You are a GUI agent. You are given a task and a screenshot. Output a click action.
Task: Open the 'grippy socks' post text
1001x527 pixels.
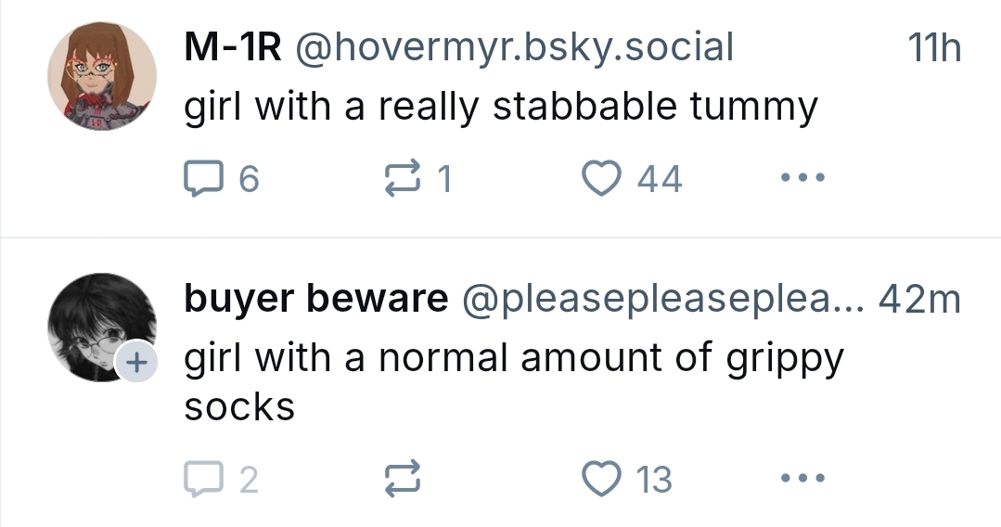tap(515, 358)
